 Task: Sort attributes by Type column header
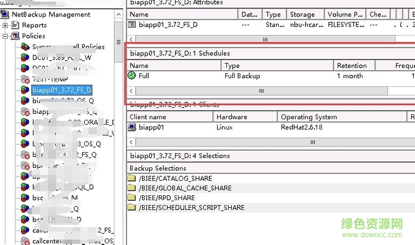click(274, 14)
